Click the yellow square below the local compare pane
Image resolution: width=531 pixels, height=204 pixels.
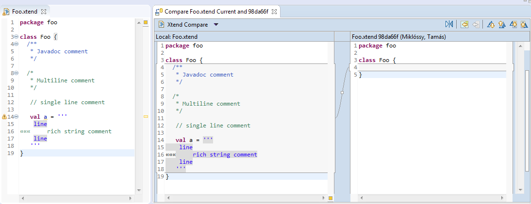pyautogui.click(x=331, y=198)
